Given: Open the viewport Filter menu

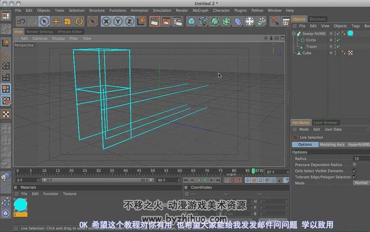Looking at the screenshot, I should [74, 39].
